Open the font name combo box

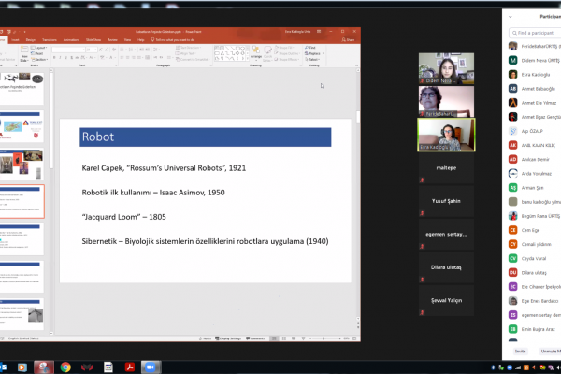[x=68, y=50]
